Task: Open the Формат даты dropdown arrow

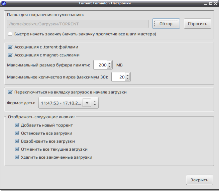Action: (x=87, y=103)
